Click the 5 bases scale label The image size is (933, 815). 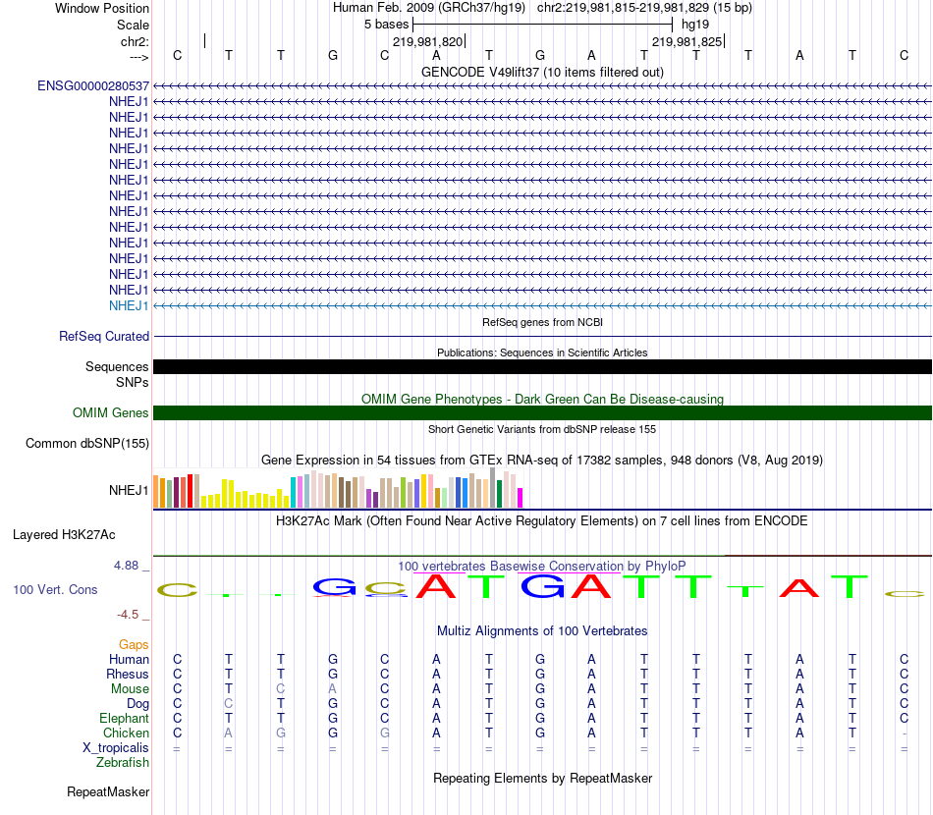point(387,25)
